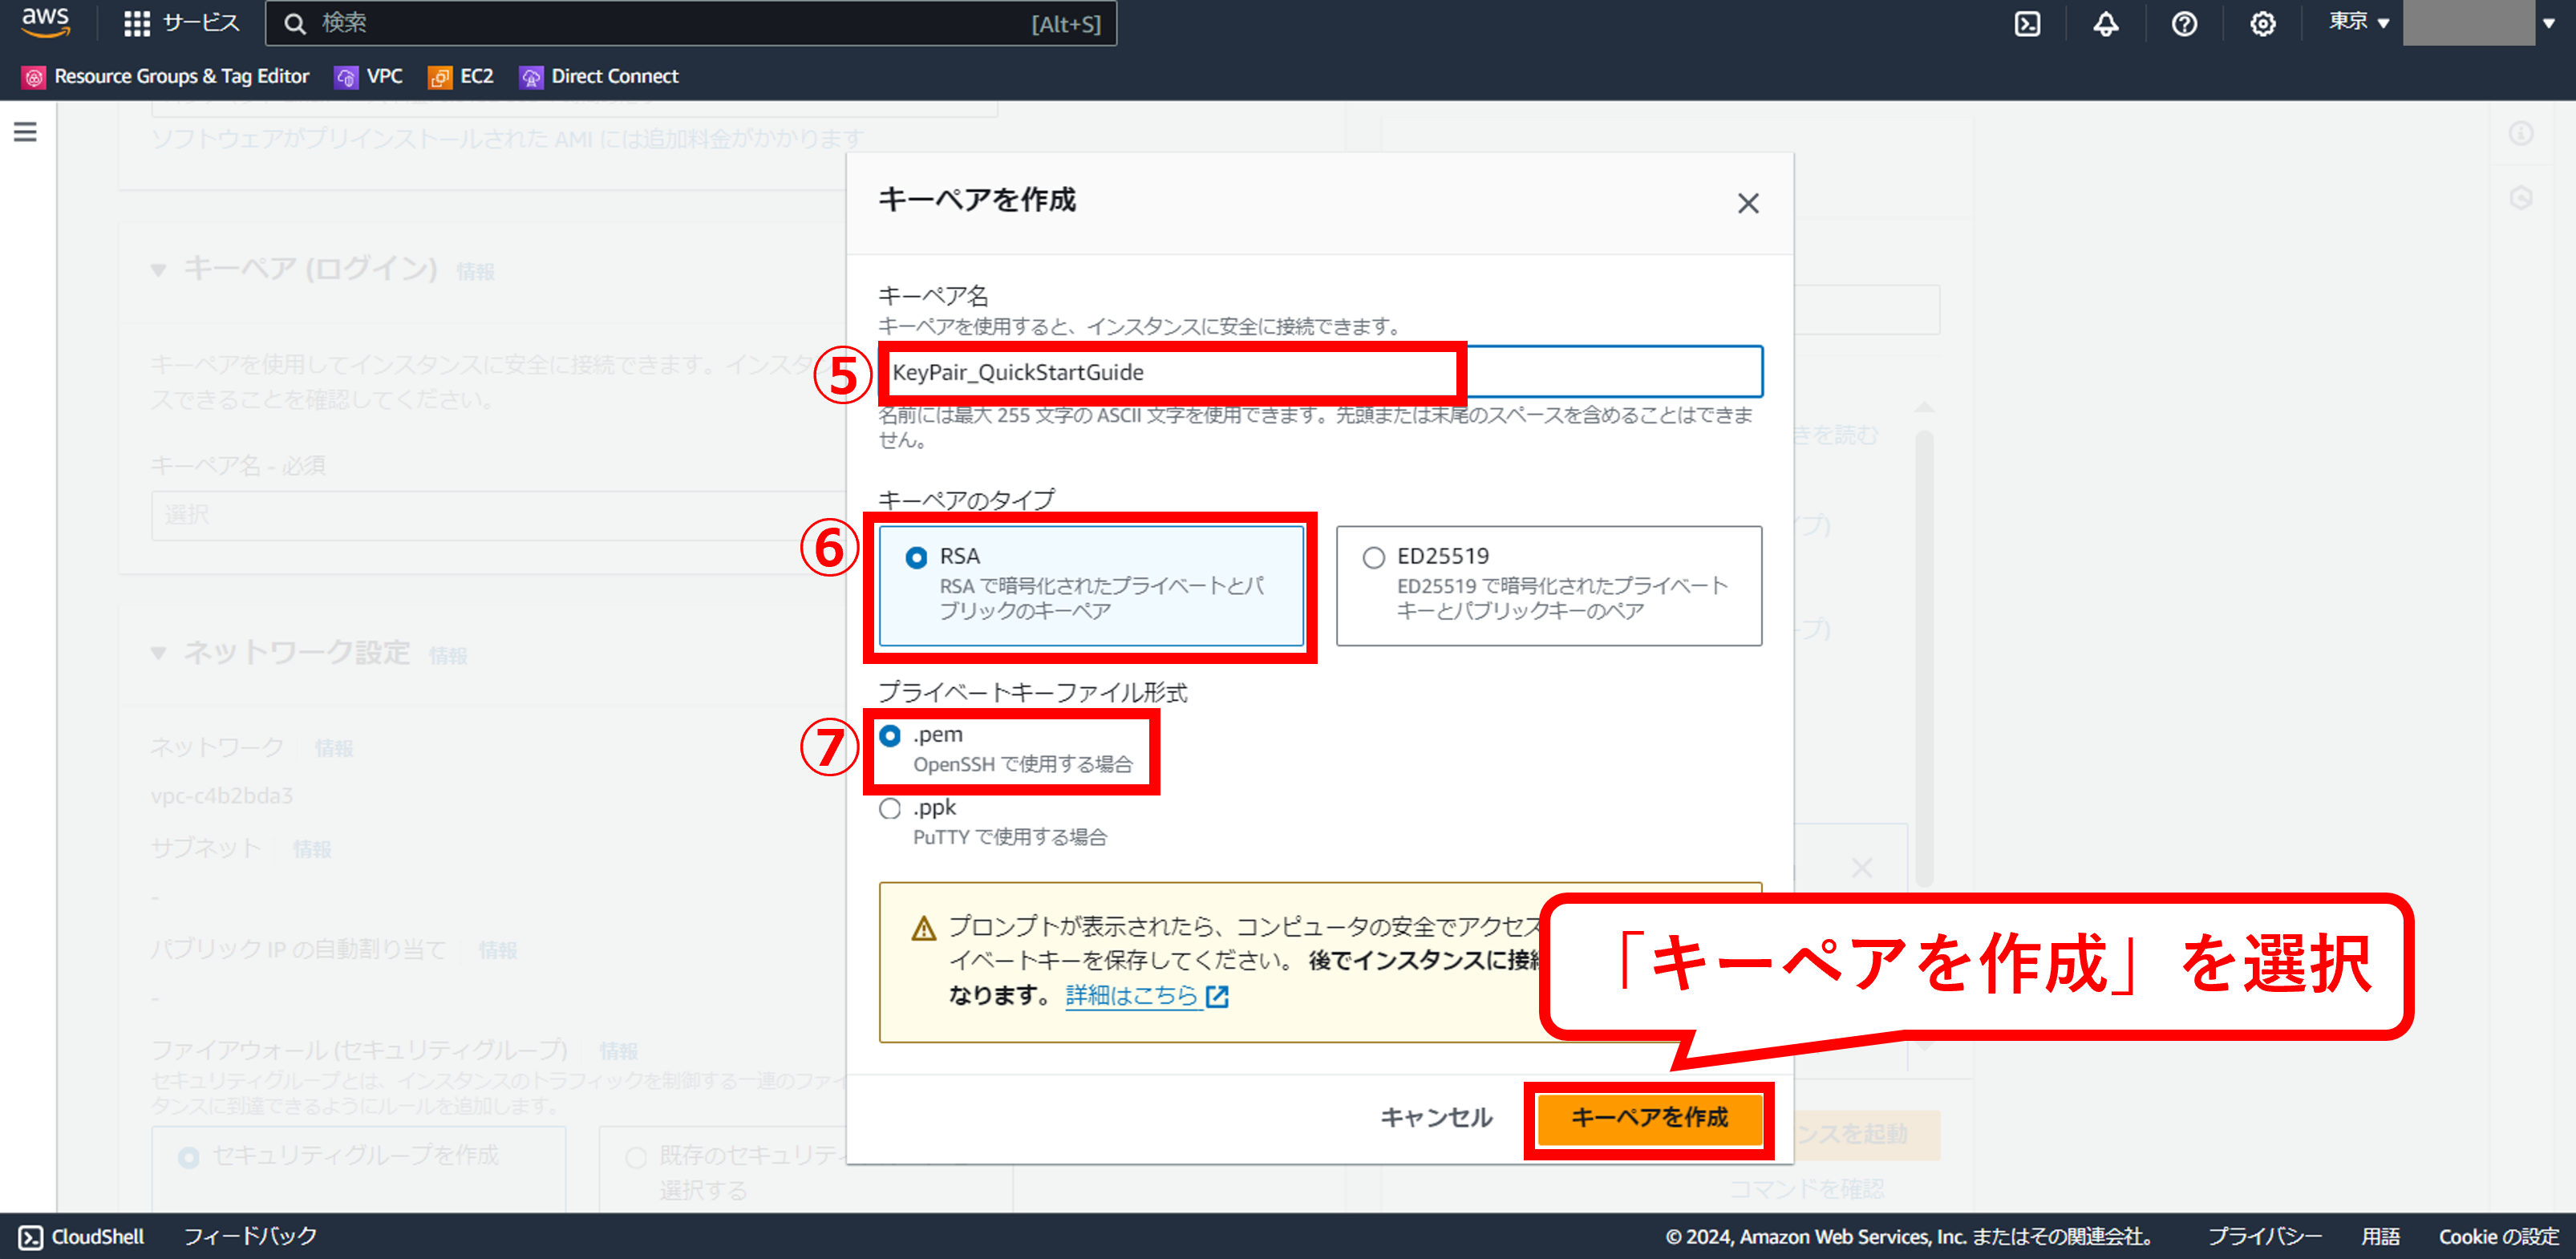Select ED25519 key pair type
The height and width of the screenshot is (1259, 2576).
pyautogui.click(x=1374, y=558)
